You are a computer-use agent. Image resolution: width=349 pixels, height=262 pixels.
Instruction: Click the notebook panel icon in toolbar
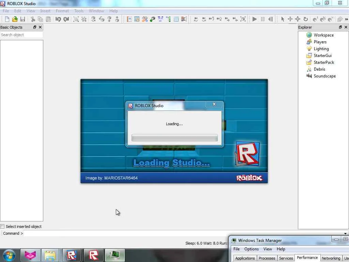(129, 19)
